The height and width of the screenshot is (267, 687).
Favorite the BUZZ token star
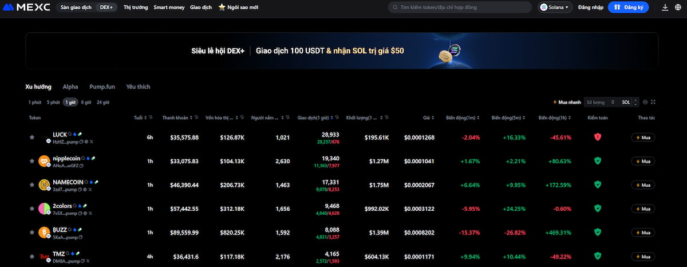(x=32, y=233)
